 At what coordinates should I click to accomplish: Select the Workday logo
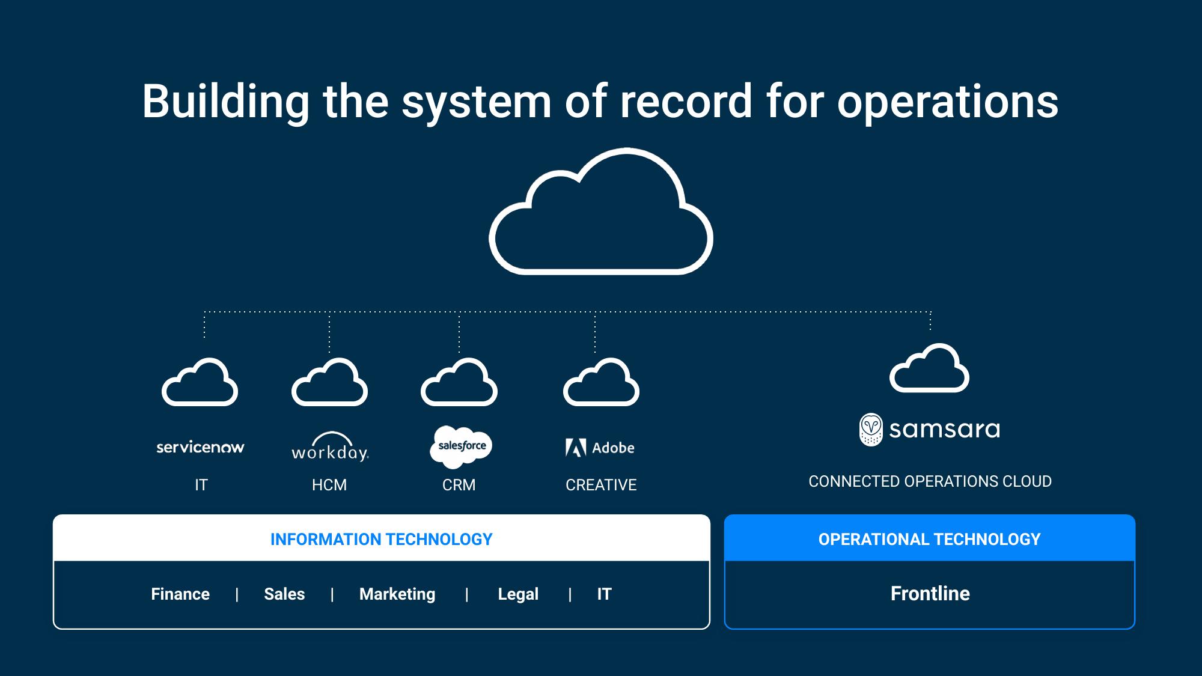pyautogui.click(x=330, y=446)
